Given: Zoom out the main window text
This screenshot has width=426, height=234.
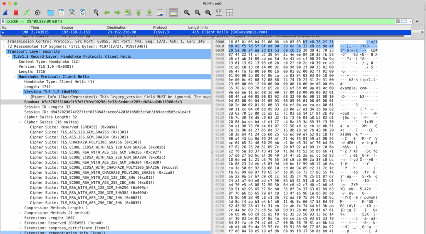Looking at the screenshot, I should click(198, 13).
